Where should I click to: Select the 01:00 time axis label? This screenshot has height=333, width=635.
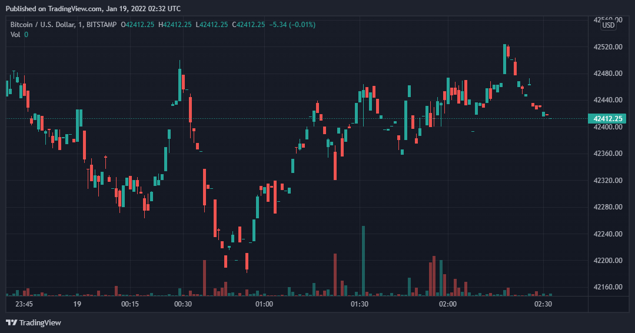click(264, 304)
